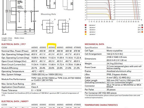Click the 'Width: ±2mm' tolerance note
The image size is (144, 108).
coord(19,38)
